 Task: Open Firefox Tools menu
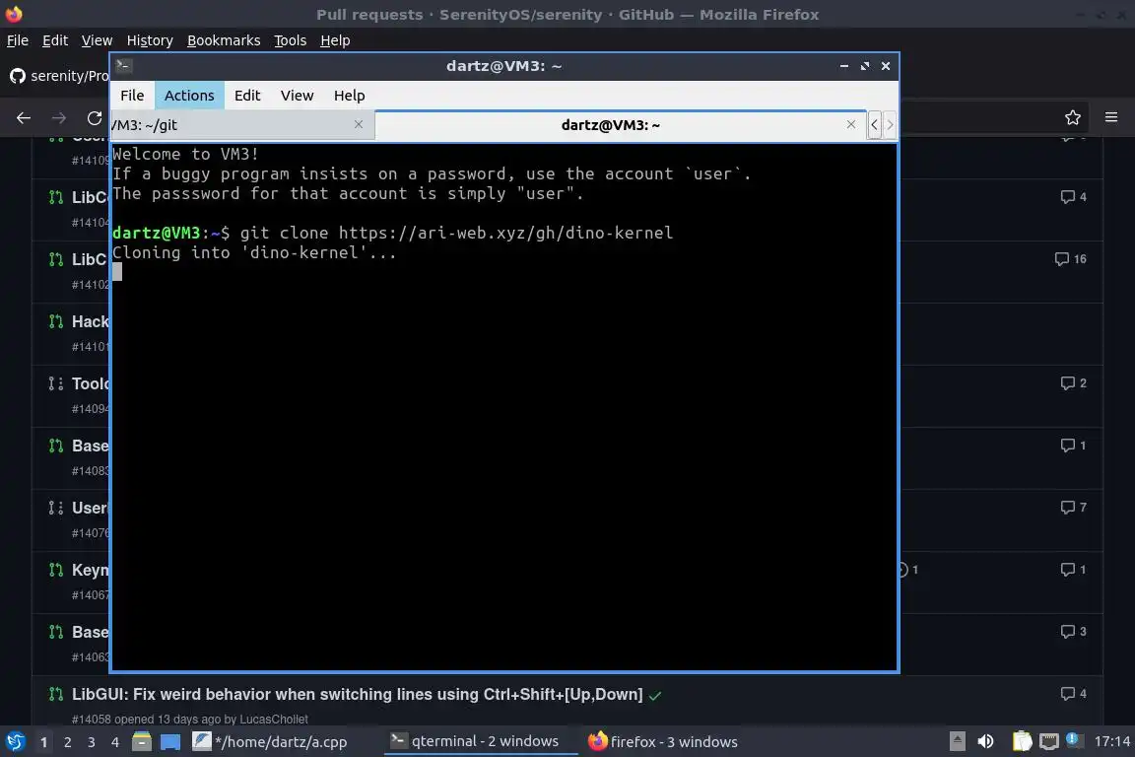point(291,40)
